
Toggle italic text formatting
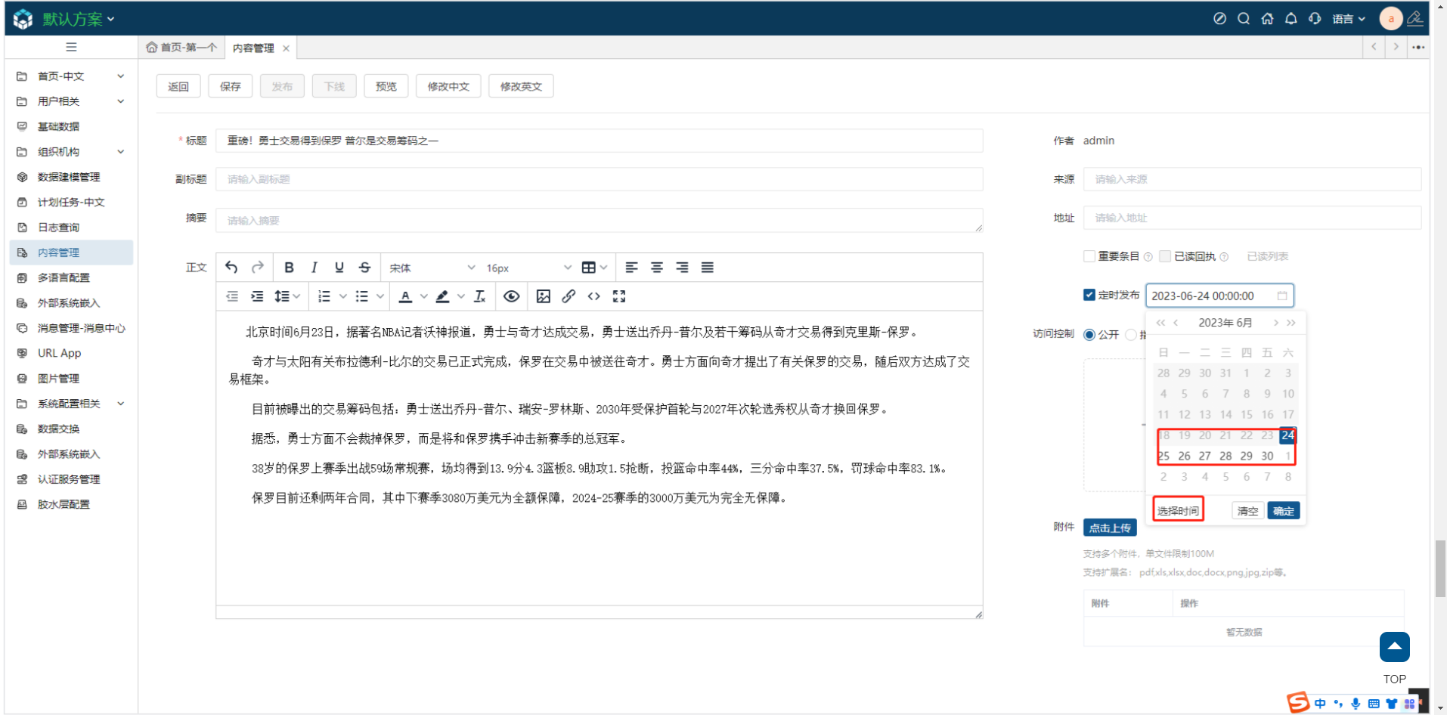pyautogui.click(x=314, y=268)
